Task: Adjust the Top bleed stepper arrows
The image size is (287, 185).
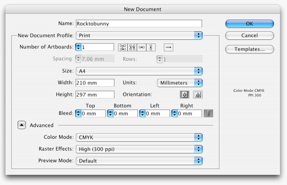Action: 78,113
